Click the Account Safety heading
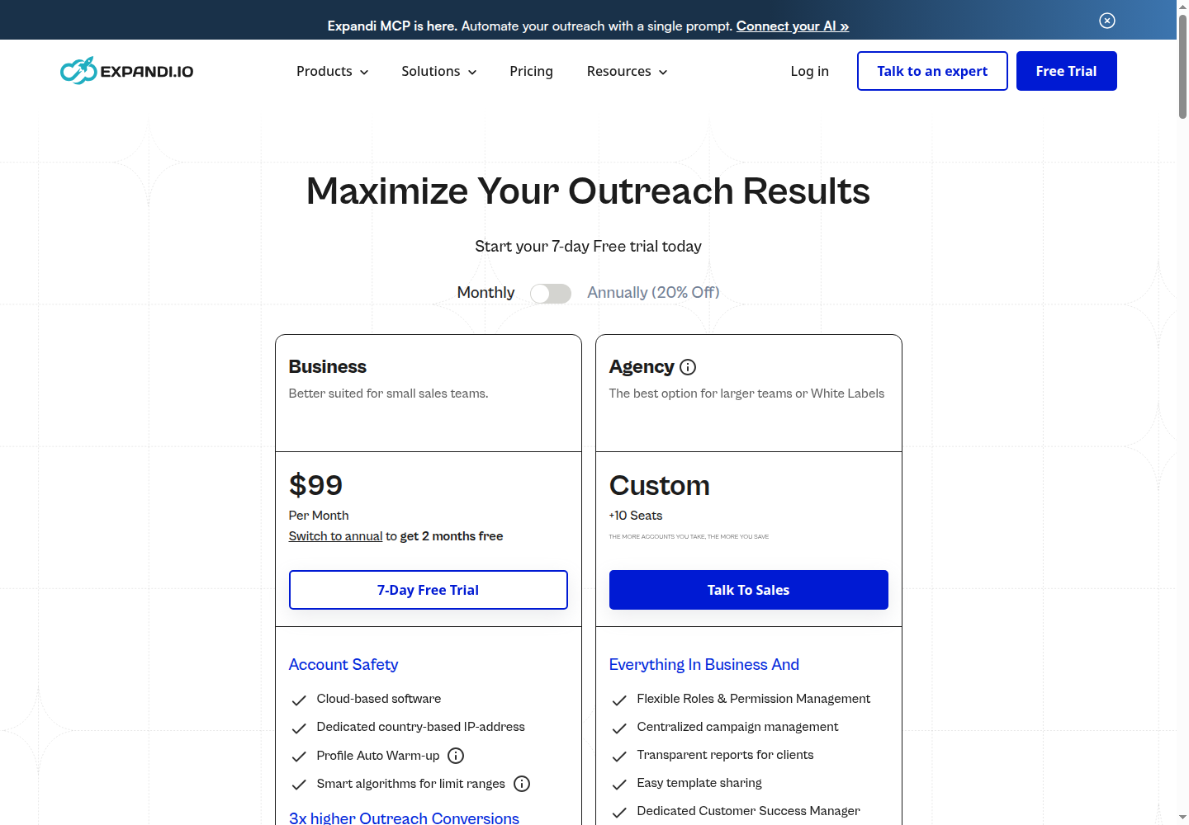This screenshot has width=1189, height=825. tap(343, 665)
